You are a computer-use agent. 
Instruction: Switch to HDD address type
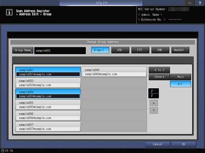pos(120,50)
